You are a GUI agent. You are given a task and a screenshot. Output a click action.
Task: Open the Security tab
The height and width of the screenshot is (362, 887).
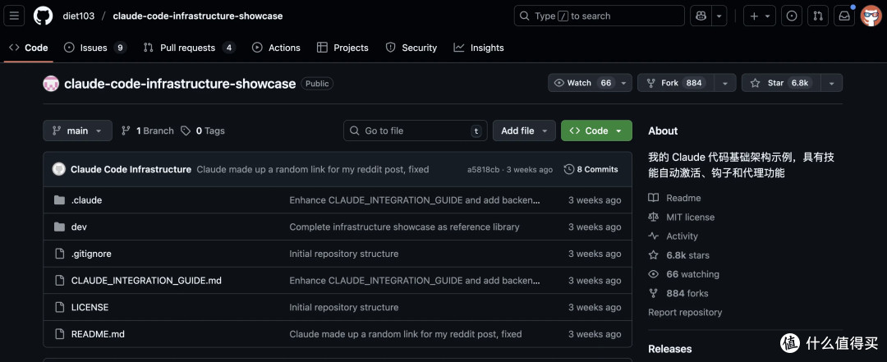click(x=411, y=48)
